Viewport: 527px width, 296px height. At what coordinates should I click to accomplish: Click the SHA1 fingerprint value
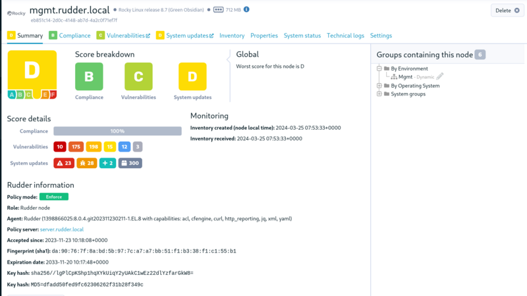pyautogui.click(x=144, y=251)
